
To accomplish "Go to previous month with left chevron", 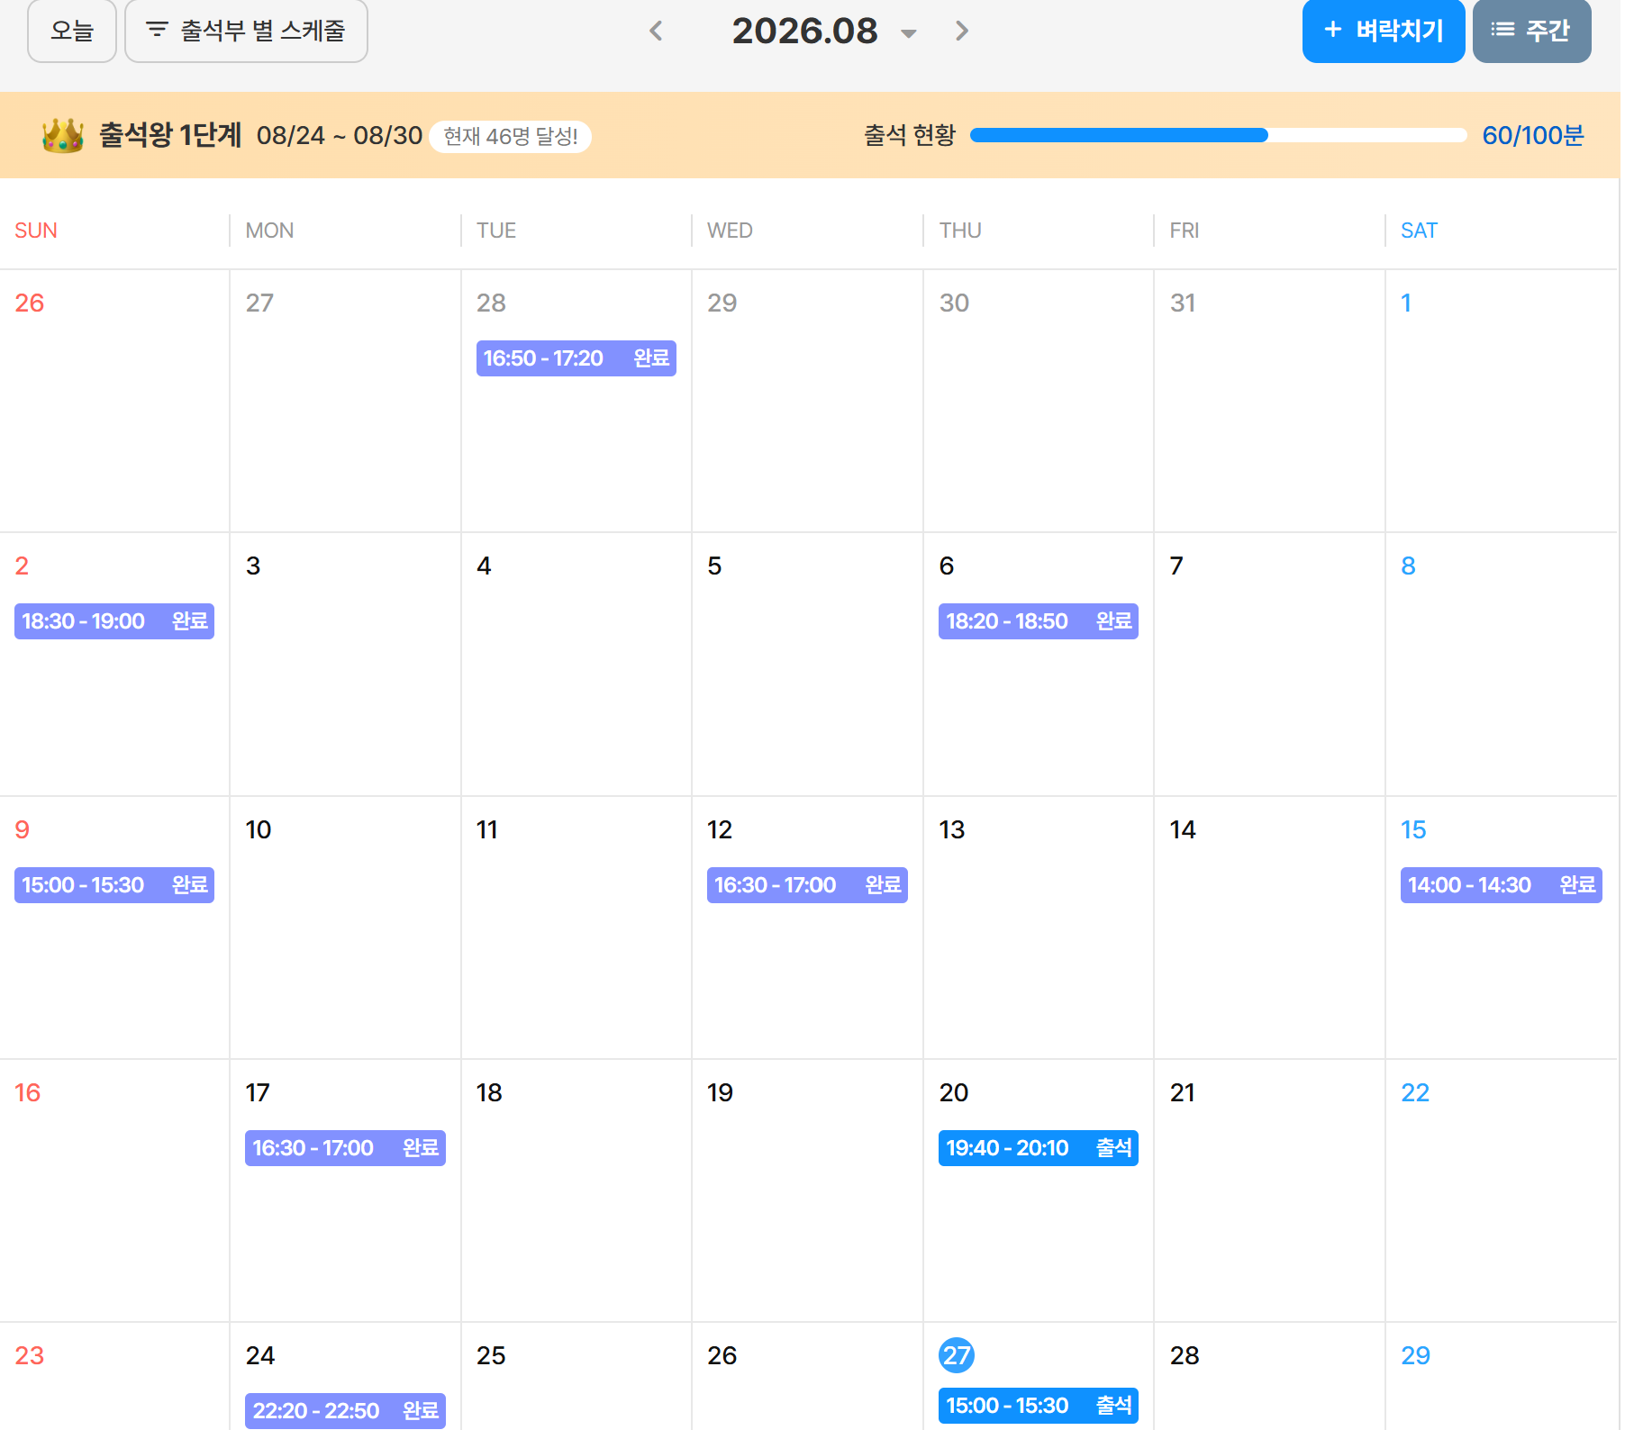I will [x=656, y=32].
